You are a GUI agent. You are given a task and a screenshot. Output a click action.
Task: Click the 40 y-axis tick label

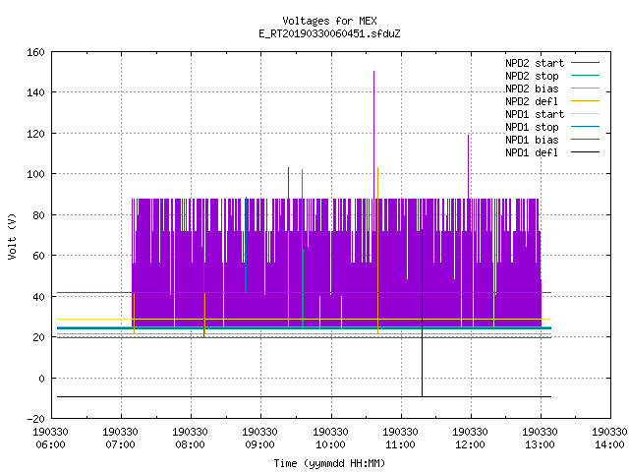click(38, 297)
